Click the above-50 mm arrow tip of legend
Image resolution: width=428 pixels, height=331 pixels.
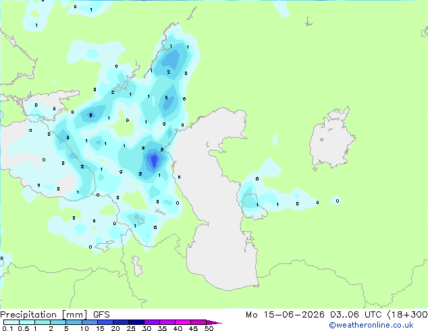[214, 322]
